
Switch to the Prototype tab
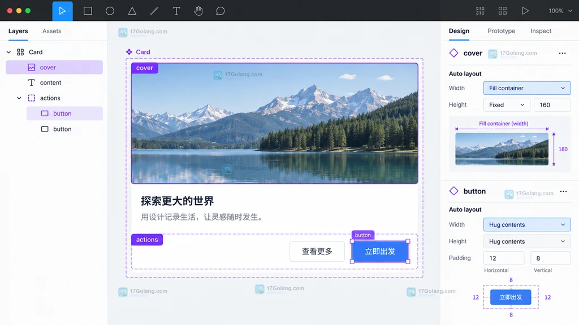(x=501, y=31)
